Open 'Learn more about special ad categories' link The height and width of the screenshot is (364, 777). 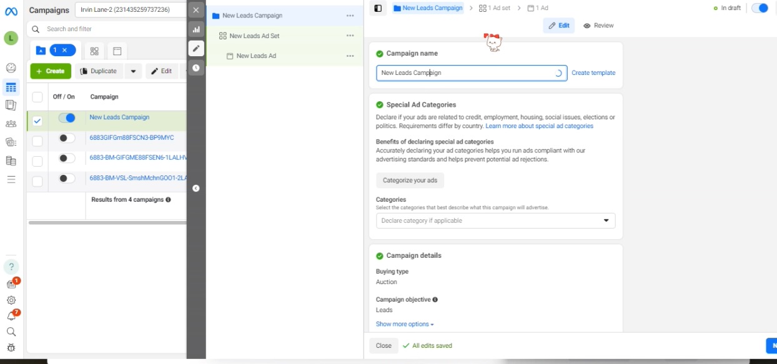[x=539, y=126]
